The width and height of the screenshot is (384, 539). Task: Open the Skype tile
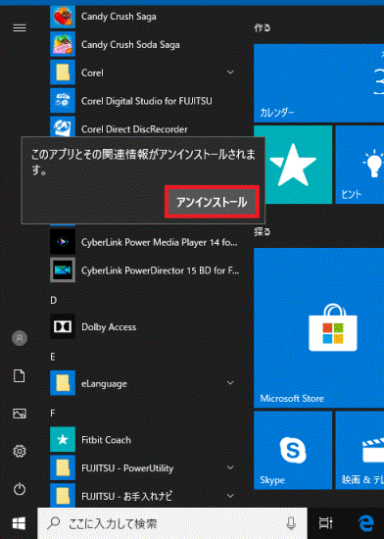click(x=293, y=451)
